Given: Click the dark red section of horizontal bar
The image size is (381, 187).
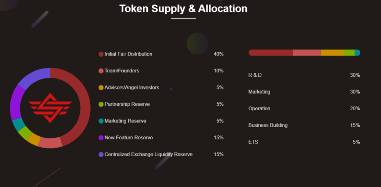Looking at the screenshot, I should click(271, 53).
